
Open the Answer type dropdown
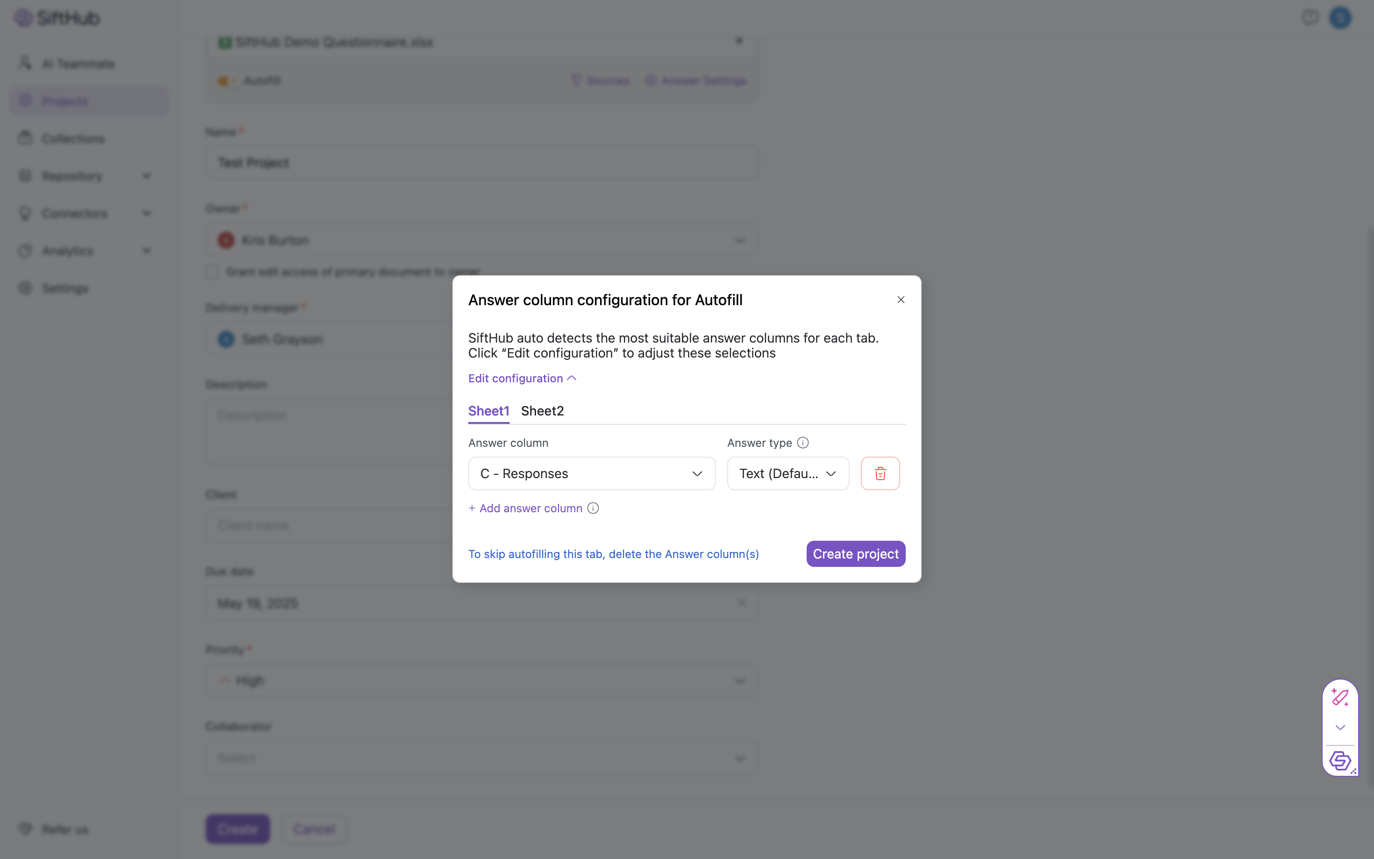tap(787, 473)
